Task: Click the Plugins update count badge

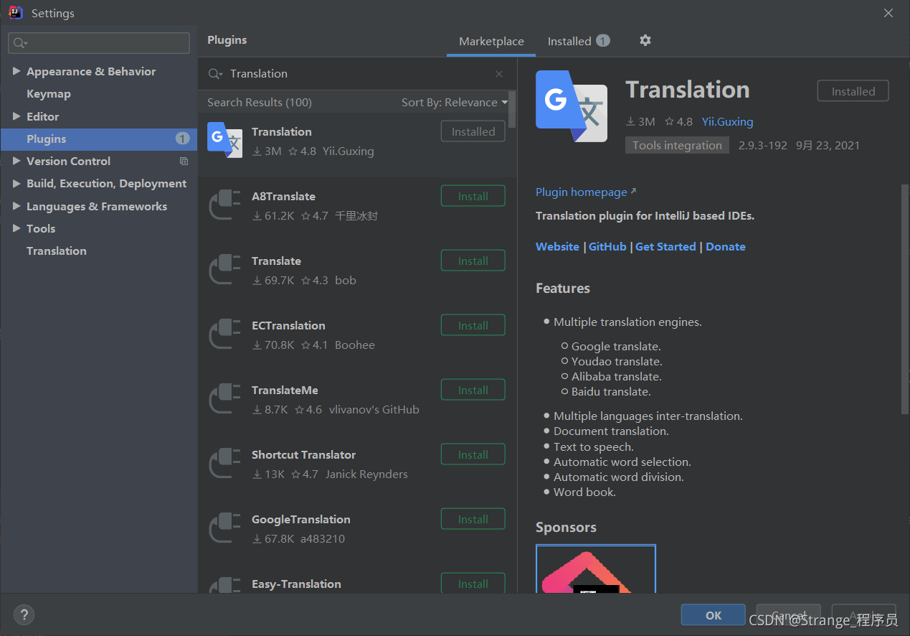Action: (x=183, y=139)
